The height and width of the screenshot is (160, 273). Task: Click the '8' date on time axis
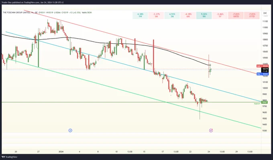click(x=98, y=152)
